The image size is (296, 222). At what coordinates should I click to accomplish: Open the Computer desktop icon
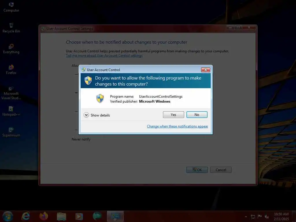point(11,7)
